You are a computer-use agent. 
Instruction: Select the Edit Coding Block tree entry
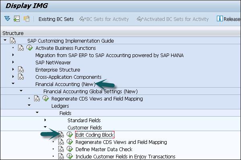[95, 135]
